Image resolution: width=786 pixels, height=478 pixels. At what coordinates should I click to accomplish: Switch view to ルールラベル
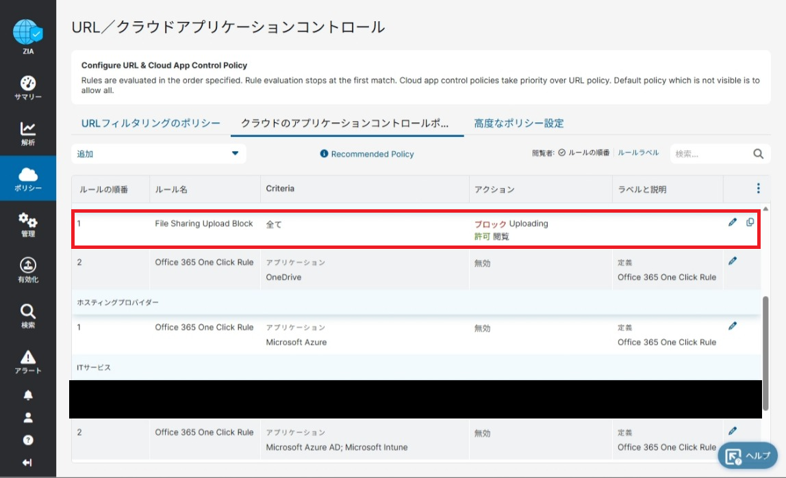coord(638,153)
